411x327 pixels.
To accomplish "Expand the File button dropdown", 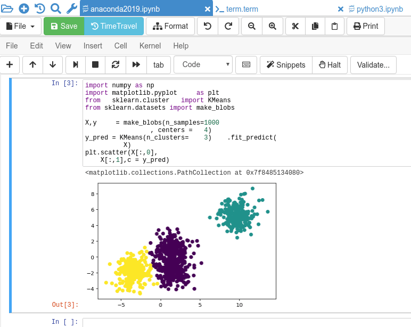I will point(20,26).
